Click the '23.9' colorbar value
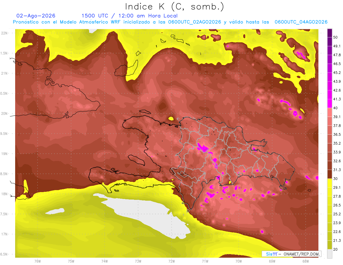 pos(337,223)
